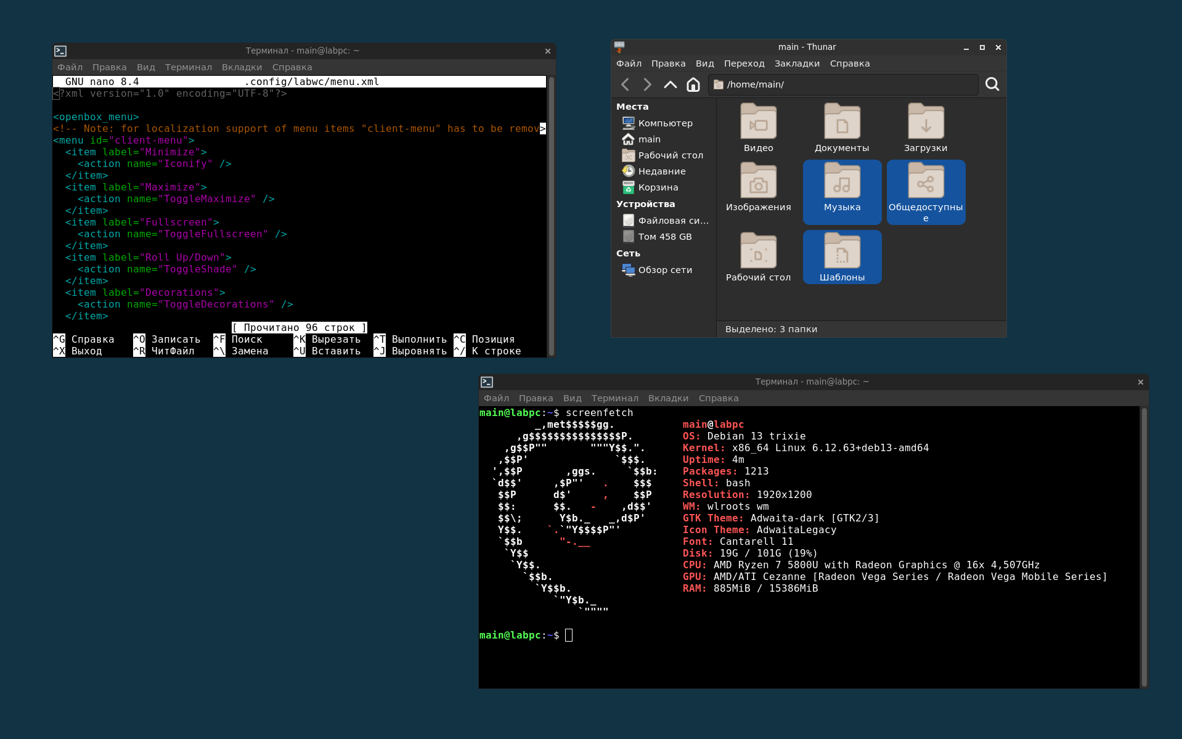Select the Документы folder icon
Viewport: 1182px width, 739px height.
pos(842,121)
